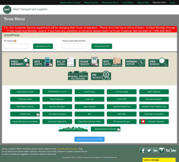This screenshot has width=179, height=162.
Task: Open Certificate of Insurance
Action: [154, 114]
